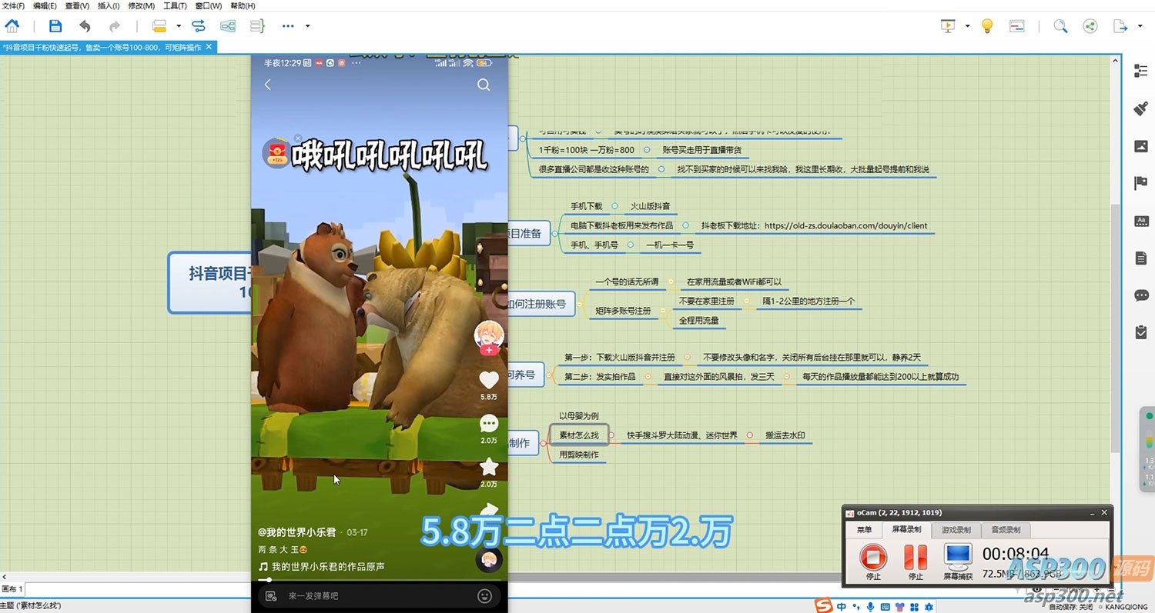Open the 工具(T) menu
Viewport: 1155px width, 613px height.
point(176,5)
